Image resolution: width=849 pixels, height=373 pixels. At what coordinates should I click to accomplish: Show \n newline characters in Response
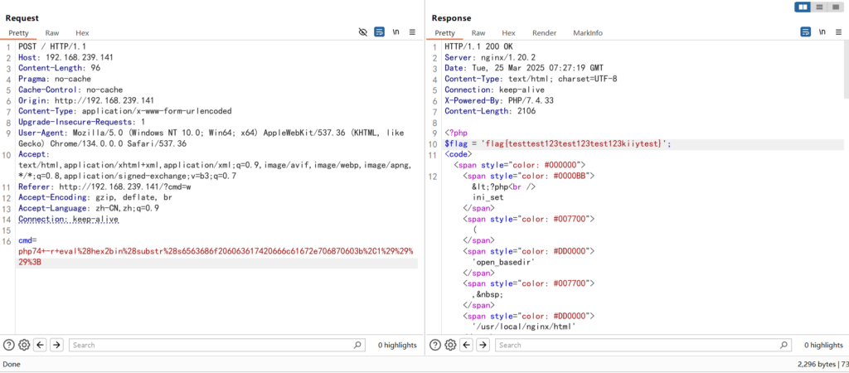[x=822, y=32]
